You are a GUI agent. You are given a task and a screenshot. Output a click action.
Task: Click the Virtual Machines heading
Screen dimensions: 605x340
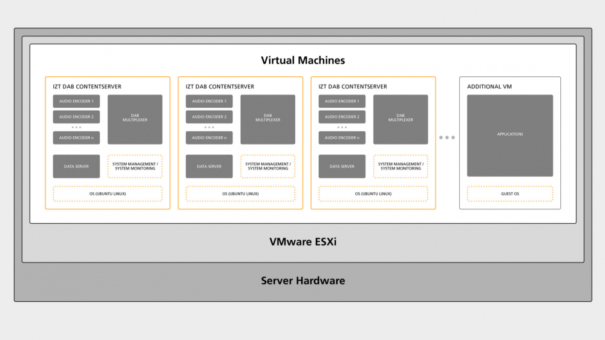(x=303, y=60)
